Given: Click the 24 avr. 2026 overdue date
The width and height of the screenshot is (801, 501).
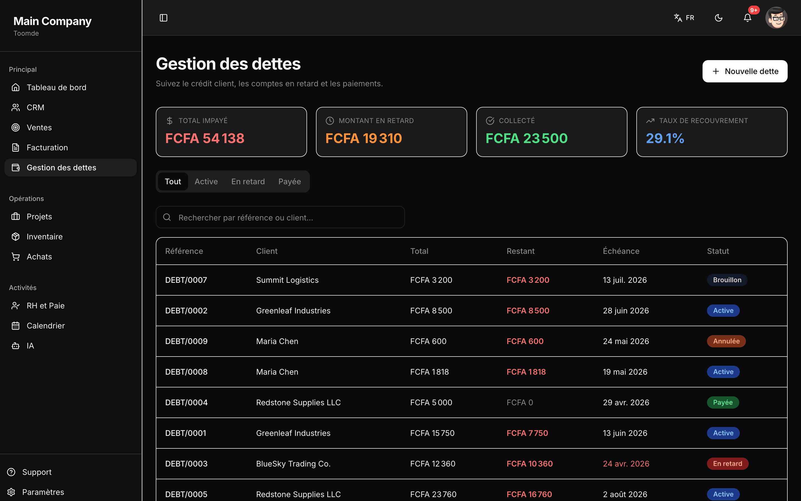Looking at the screenshot, I should click(x=626, y=464).
